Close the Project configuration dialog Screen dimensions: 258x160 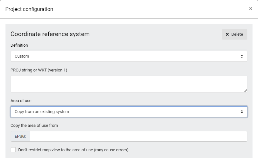(251, 9)
